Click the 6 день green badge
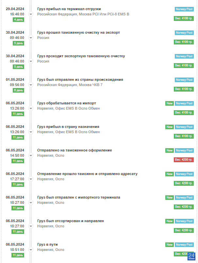This screenshot has width=198, height=263. tap(18, 90)
